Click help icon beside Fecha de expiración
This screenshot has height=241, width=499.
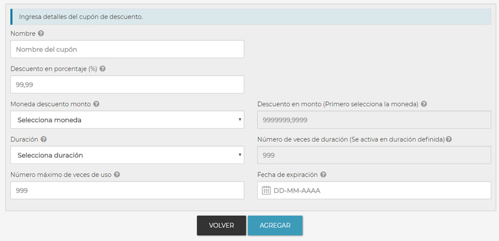(x=324, y=175)
